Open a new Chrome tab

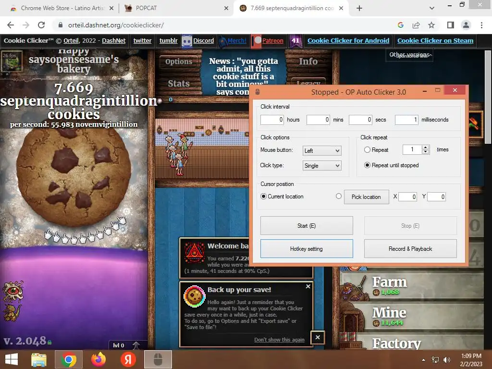359,8
